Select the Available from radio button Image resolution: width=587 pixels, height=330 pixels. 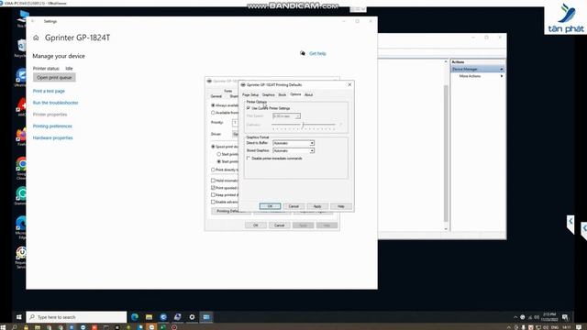tap(213, 113)
